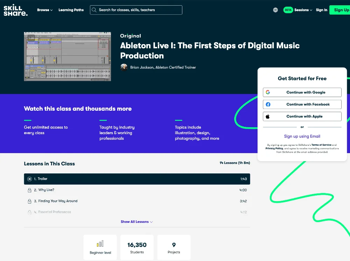Open the globe language icon
The height and width of the screenshot is (261, 350).
275,10
